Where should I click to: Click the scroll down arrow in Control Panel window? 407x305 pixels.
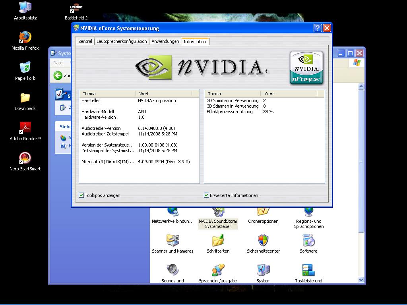361,280
